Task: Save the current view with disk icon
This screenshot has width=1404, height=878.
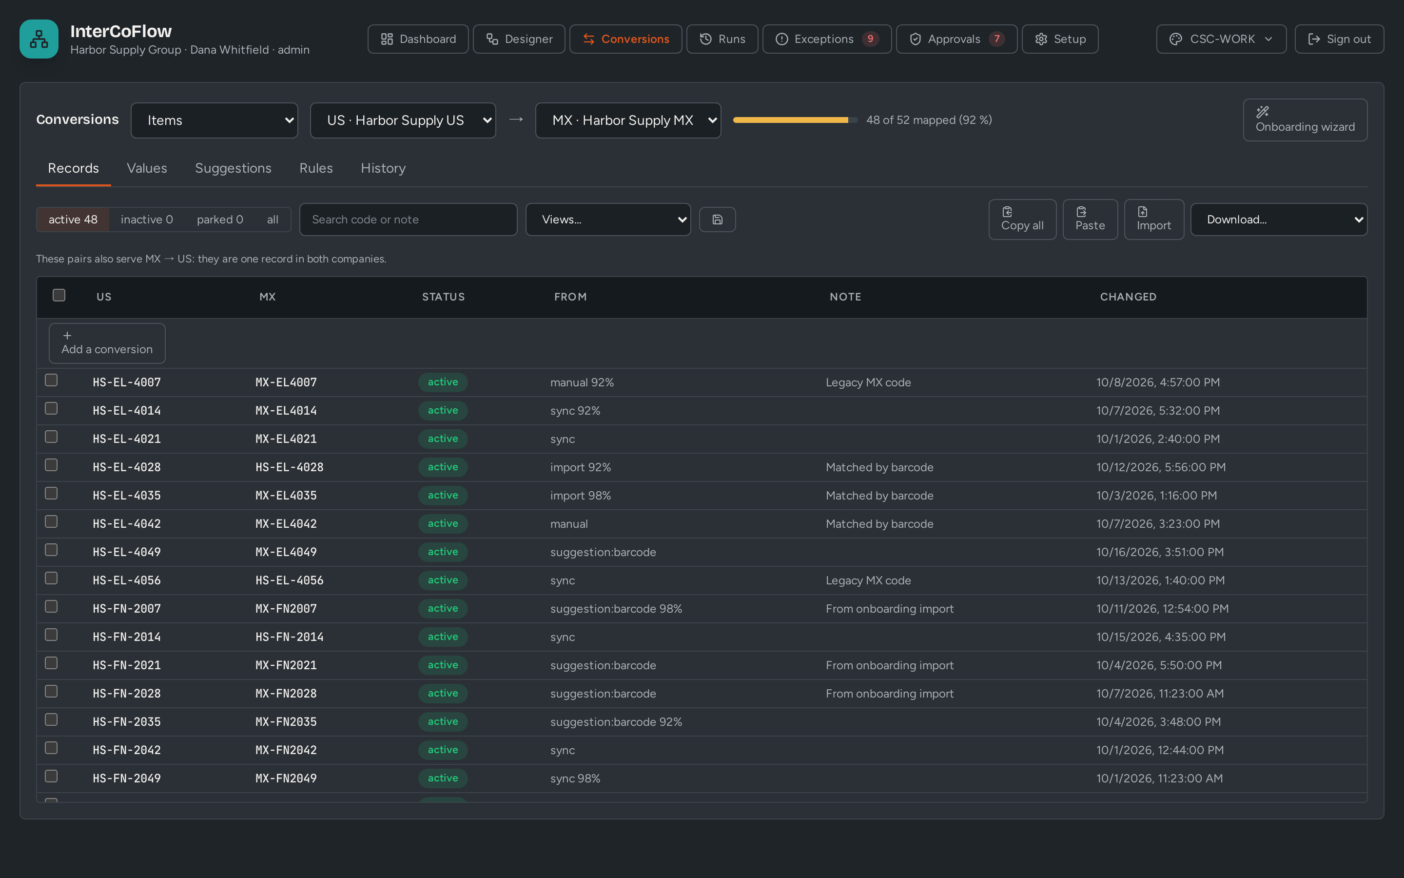Action: [717, 219]
